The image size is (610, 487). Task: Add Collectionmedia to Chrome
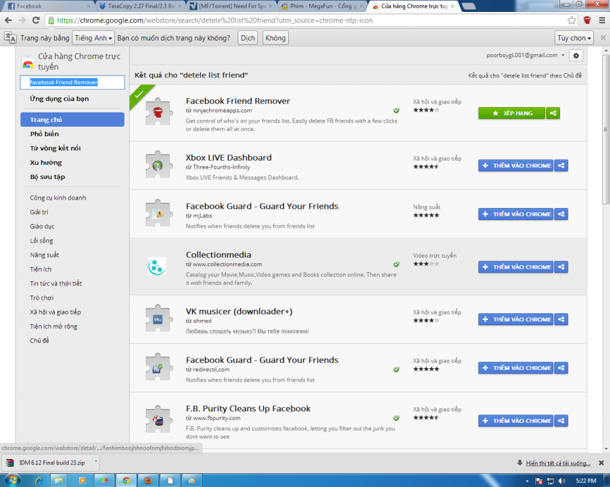click(x=516, y=267)
